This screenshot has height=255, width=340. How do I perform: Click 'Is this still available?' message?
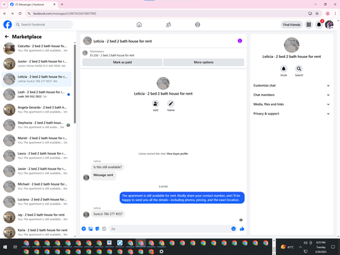pyautogui.click(x=107, y=167)
